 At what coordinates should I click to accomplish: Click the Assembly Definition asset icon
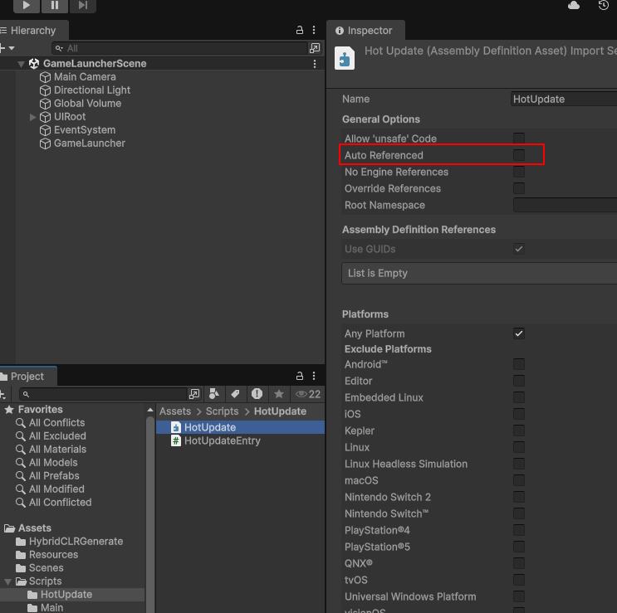(345, 58)
